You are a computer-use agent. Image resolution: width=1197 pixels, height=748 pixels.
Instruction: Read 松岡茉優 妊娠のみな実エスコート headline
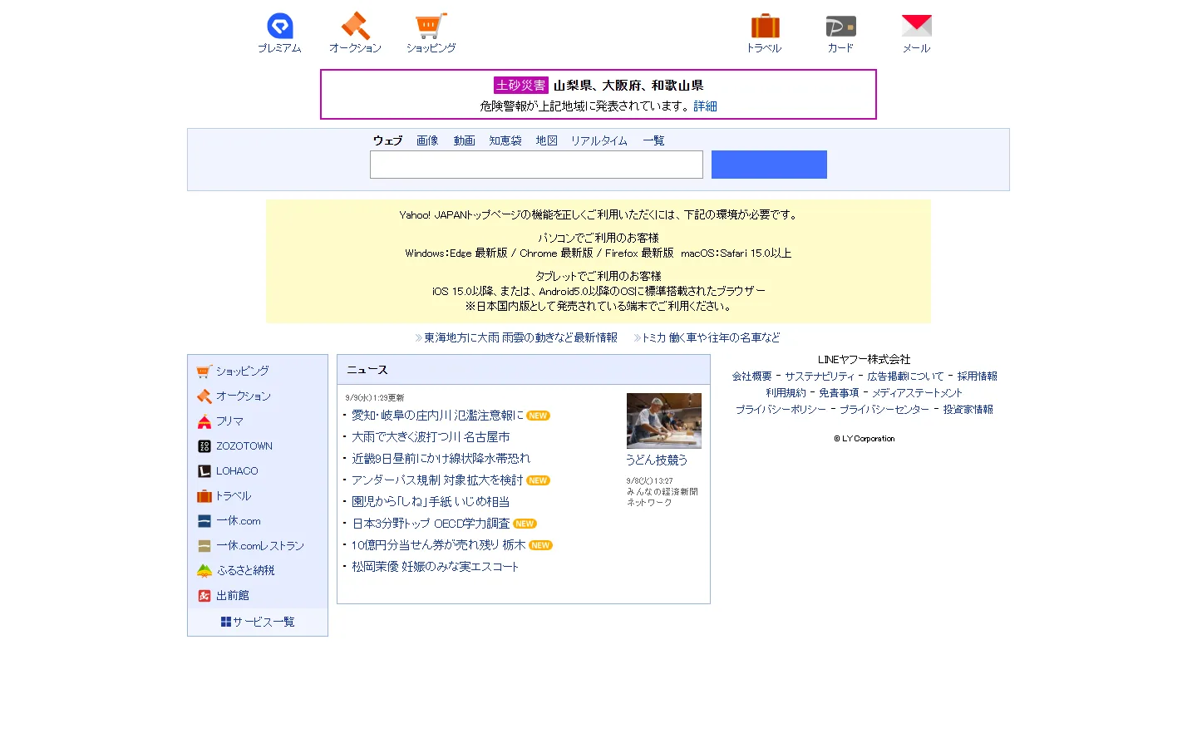[x=435, y=566]
